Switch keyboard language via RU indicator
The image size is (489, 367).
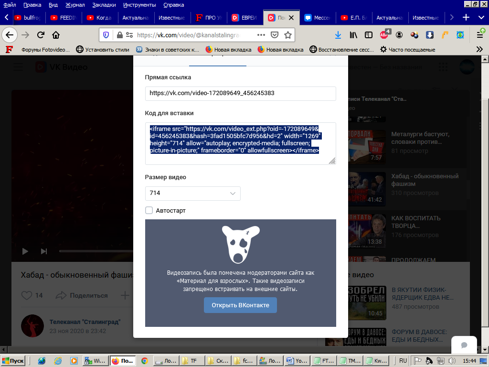coord(403,361)
